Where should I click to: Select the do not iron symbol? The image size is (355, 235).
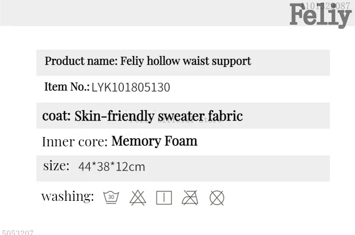point(190,198)
